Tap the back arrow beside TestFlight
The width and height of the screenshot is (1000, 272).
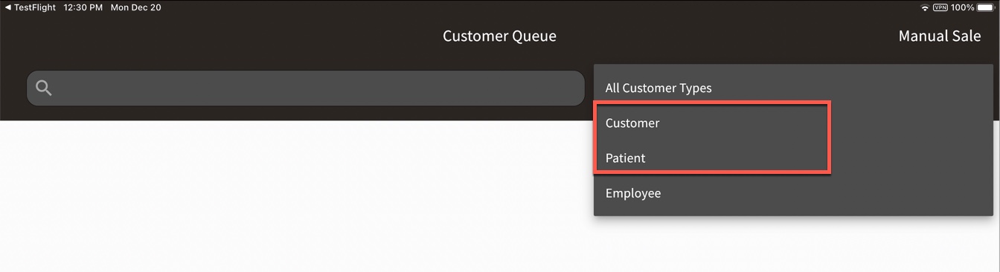click(x=8, y=7)
